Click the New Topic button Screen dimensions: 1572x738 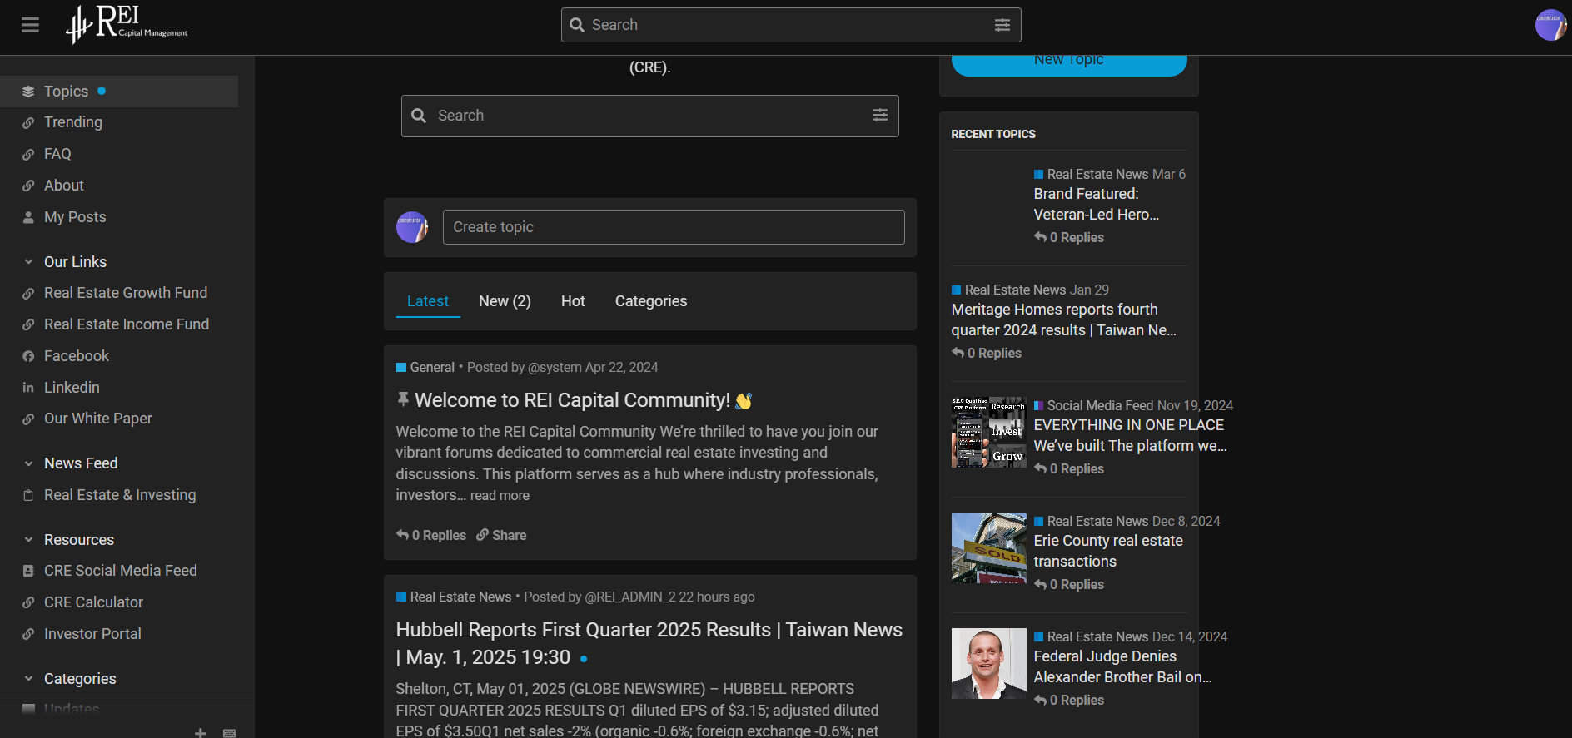point(1069,63)
